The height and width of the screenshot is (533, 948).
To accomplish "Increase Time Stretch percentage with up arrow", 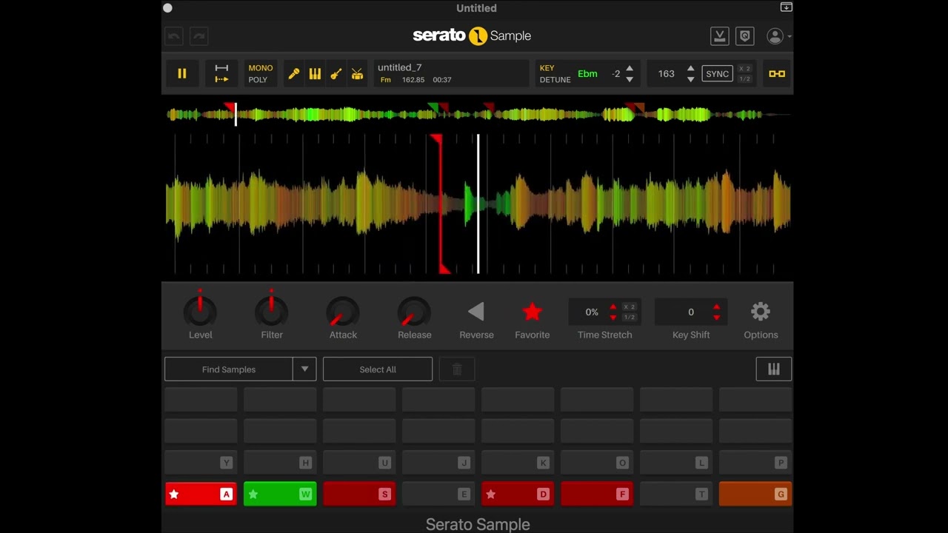I will click(x=613, y=306).
